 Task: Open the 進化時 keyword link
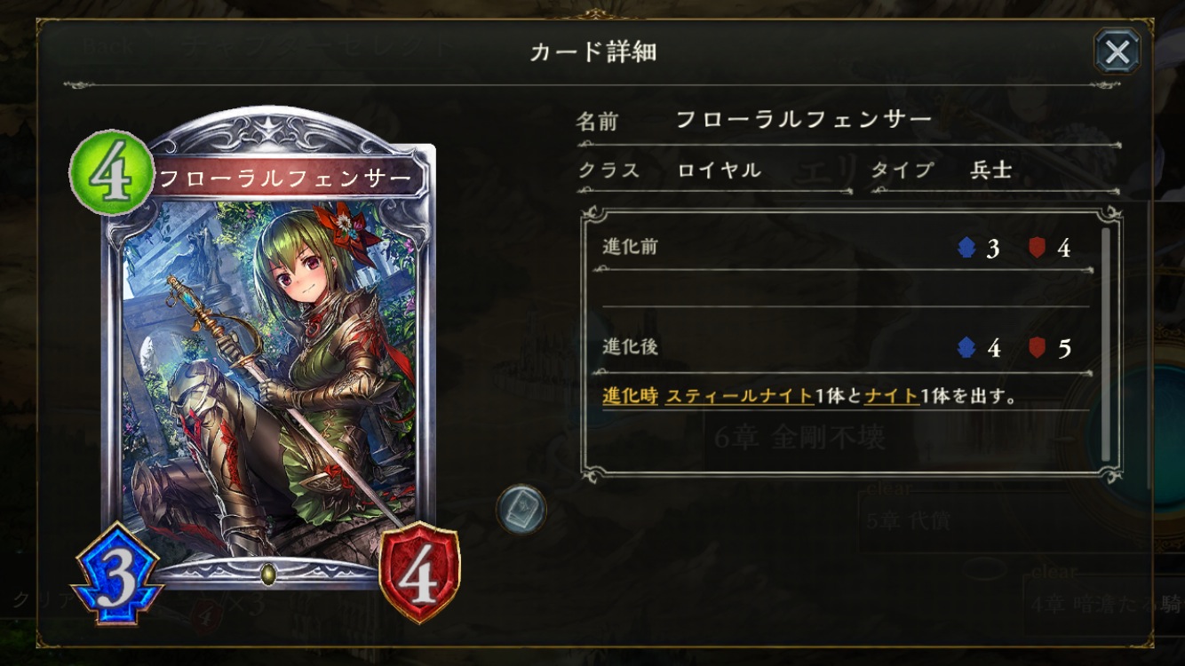click(630, 396)
